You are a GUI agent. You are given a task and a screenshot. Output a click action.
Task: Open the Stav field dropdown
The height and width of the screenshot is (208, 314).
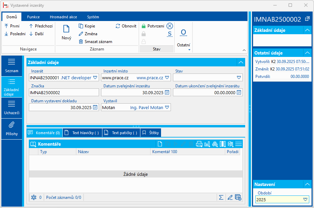[239, 78]
